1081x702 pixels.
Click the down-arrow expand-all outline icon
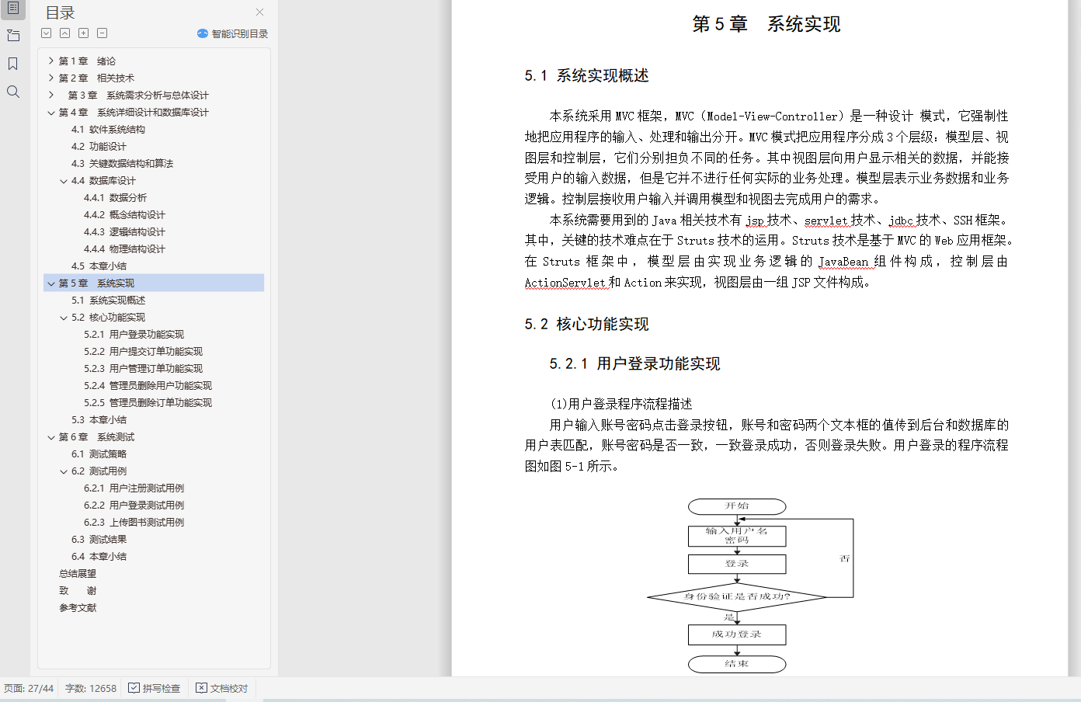[x=47, y=33]
